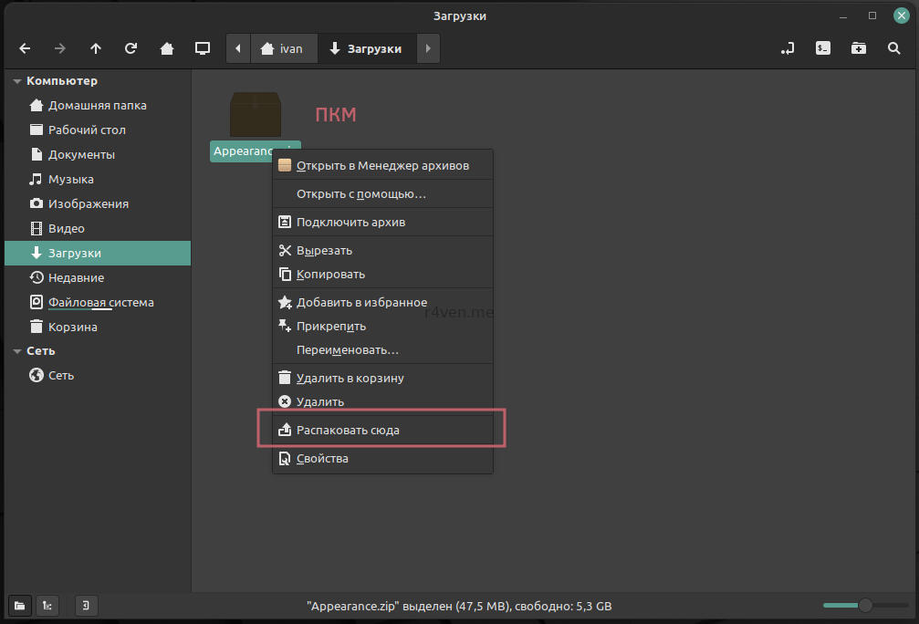Toggle the places sidebar view in the status bar
Viewport: 919px width, 624px height.
(x=19, y=605)
